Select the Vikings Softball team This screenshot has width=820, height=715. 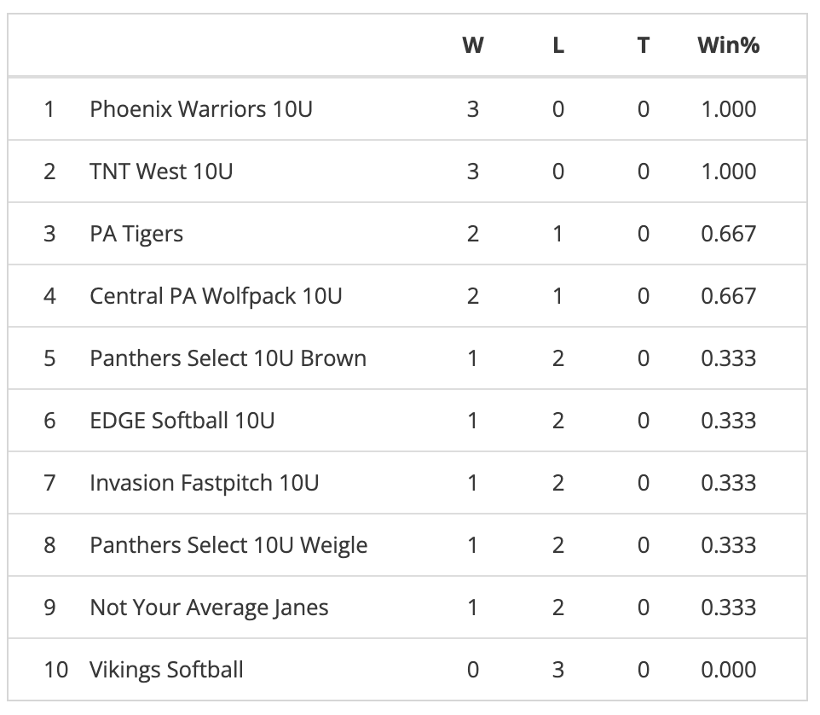(x=166, y=670)
